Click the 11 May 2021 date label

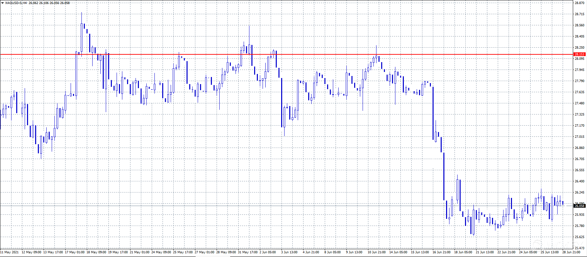click(x=9, y=252)
